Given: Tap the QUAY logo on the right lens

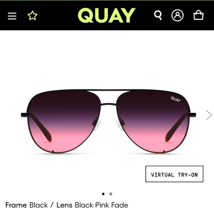Looking at the screenshot, I should click(x=176, y=99).
